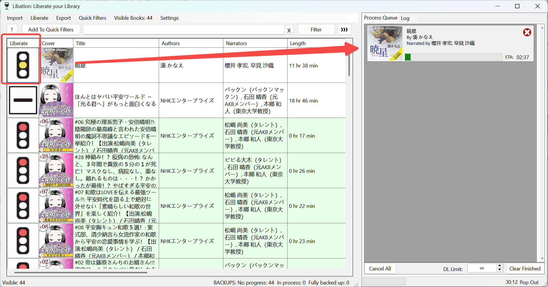The height and width of the screenshot is (287, 548).
Task: Select title starting with #08 平安胸キュン和歌
Action: coord(116,241)
